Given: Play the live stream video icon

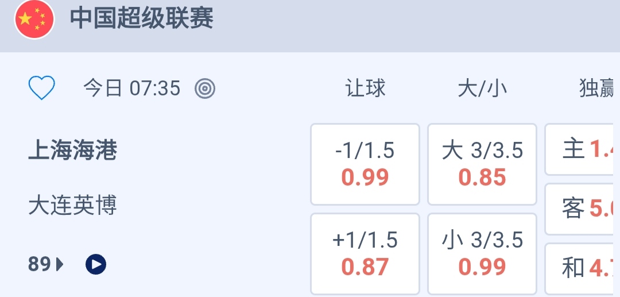Looking at the screenshot, I should (x=96, y=264).
